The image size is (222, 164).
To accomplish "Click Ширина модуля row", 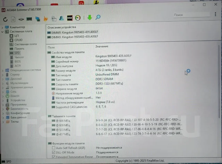I will (x=77, y=89).
